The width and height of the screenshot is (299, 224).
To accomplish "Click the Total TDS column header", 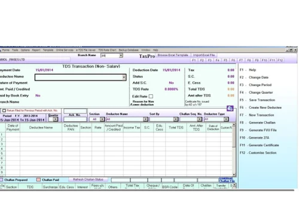I will pyautogui.click(x=176, y=127).
